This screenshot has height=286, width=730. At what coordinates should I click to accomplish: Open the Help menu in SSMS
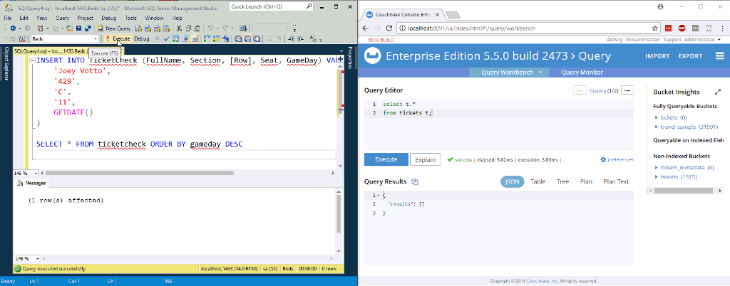click(x=178, y=18)
